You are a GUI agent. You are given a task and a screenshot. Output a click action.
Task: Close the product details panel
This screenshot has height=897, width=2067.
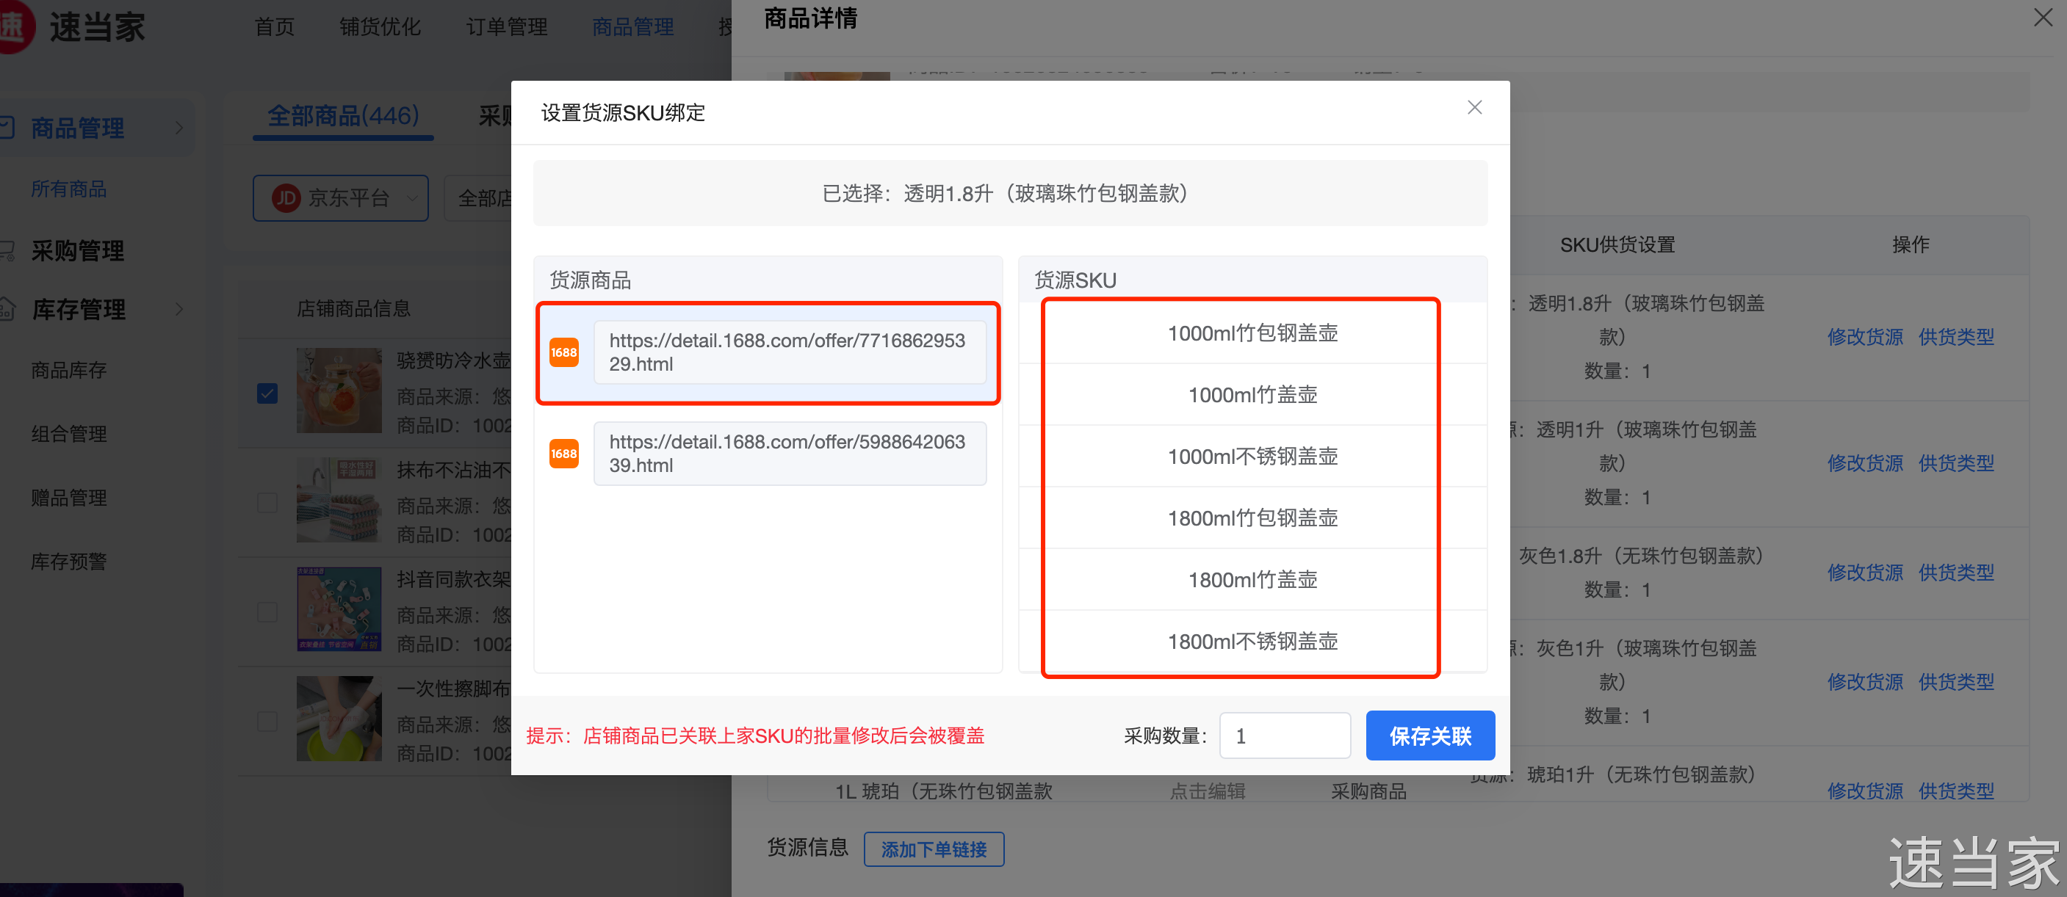point(2042,18)
